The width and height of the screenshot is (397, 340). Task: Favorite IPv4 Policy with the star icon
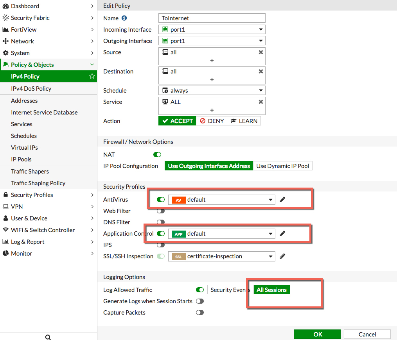pos(92,76)
